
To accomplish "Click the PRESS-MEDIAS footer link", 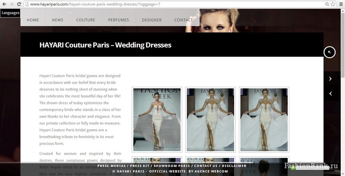I will (112, 166).
